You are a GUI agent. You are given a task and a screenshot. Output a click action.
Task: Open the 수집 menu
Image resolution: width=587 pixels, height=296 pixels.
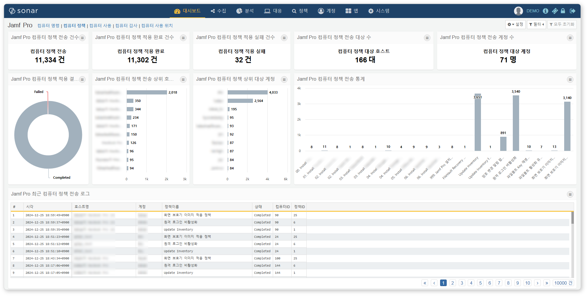218,11
